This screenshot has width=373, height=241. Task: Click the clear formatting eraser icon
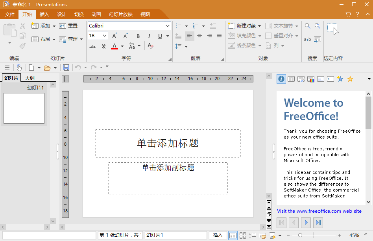coord(150,46)
